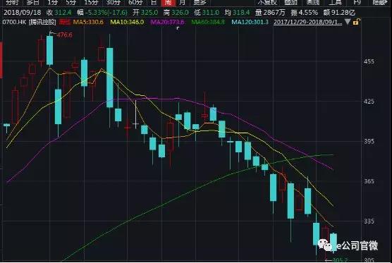Click the open price 325.0
This screenshot has height=263, width=392.
[x=149, y=12]
